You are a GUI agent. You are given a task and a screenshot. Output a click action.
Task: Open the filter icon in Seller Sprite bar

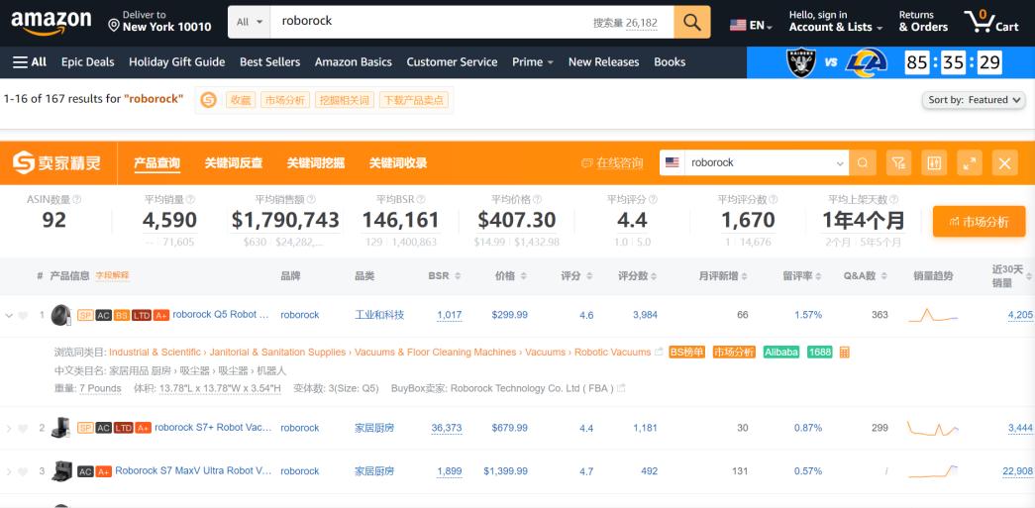point(897,163)
